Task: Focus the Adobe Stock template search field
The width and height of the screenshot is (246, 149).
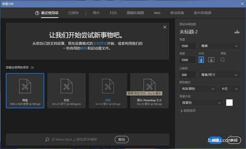Action: coord(74,140)
